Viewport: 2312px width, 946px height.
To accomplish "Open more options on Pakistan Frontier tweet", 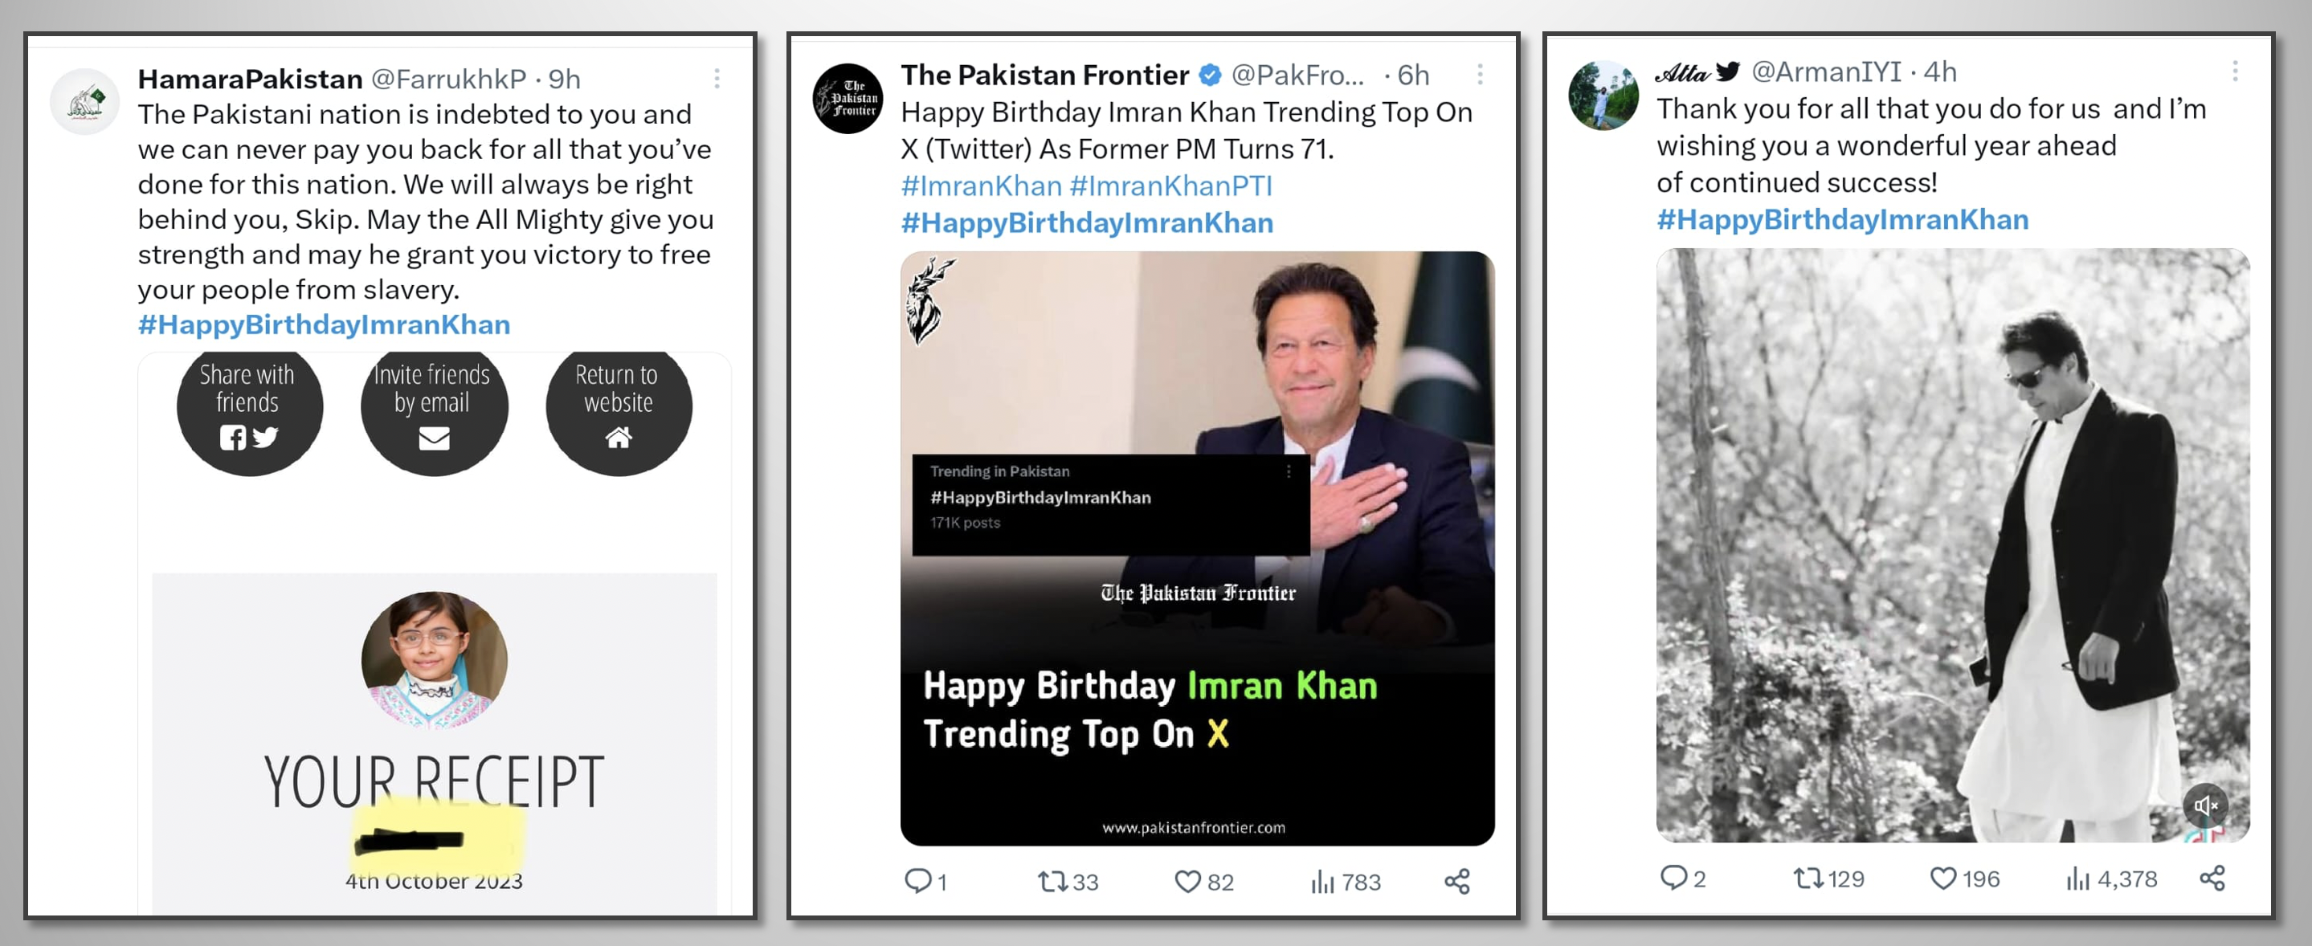I will pos(1480,75).
